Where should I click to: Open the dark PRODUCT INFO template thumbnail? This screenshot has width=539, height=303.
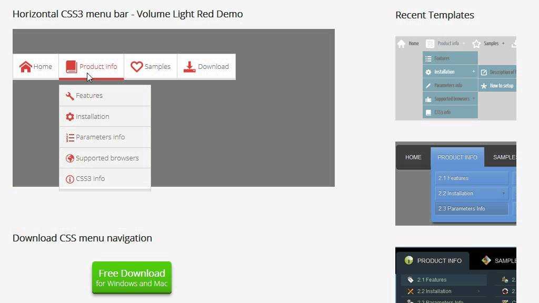[x=456, y=275]
